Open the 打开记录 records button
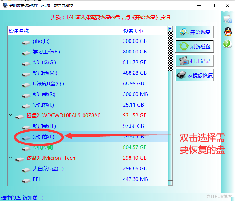Image resolution: width=235 pixels, height=201 pixels. pyautogui.click(x=195, y=61)
